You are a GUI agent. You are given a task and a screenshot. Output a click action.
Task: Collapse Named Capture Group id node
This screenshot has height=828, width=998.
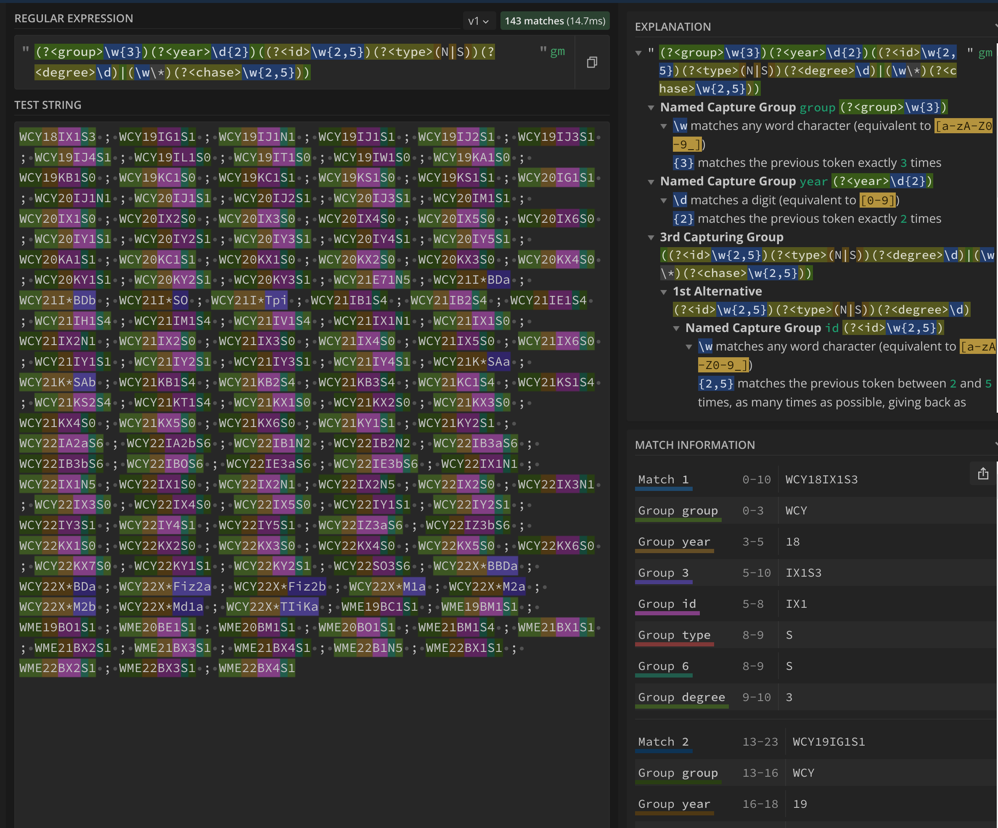tap(676, 328)
